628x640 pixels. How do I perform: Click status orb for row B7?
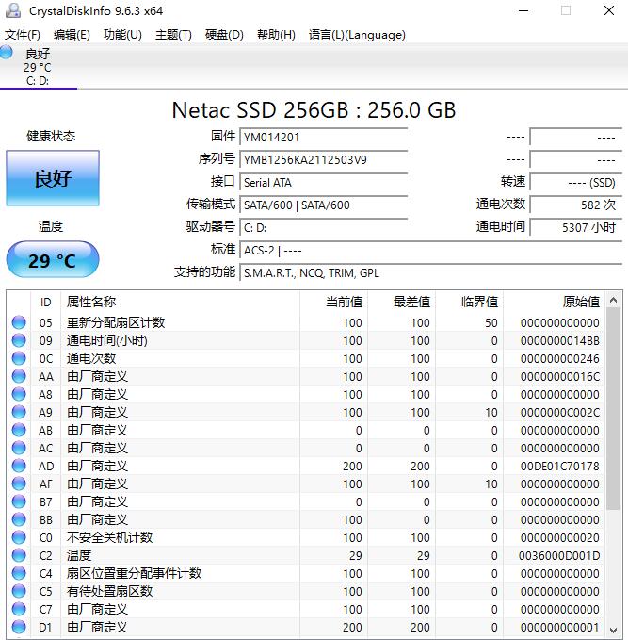pos(19,501)
